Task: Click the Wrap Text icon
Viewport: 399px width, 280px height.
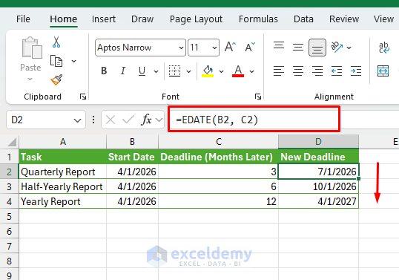Action: coord(383,48)
